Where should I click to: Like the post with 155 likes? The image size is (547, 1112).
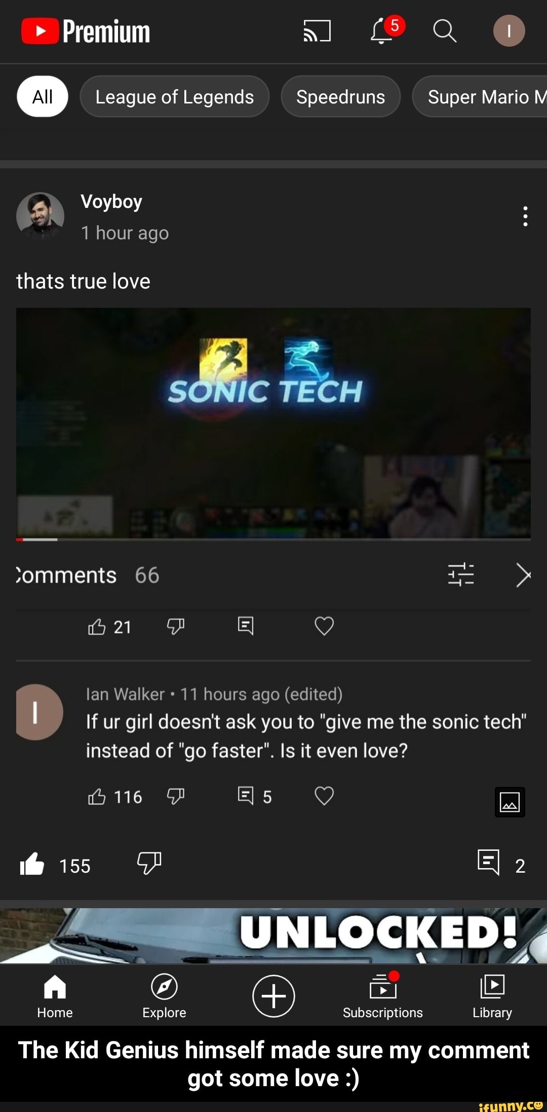(32, 864)
